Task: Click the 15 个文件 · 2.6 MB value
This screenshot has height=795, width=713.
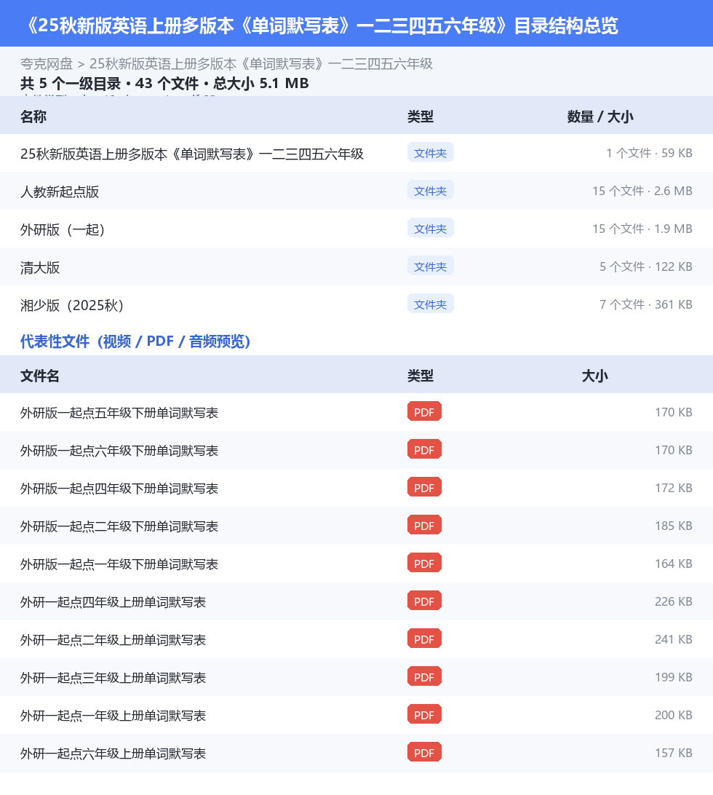Action: 642,191
